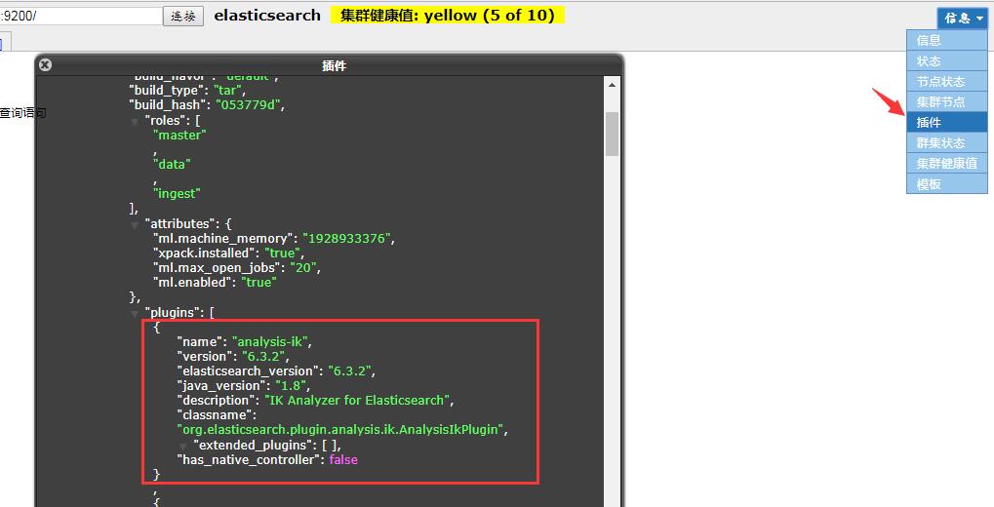Select the highlighted 插件 menu item
994x507 pixels.
946,122
